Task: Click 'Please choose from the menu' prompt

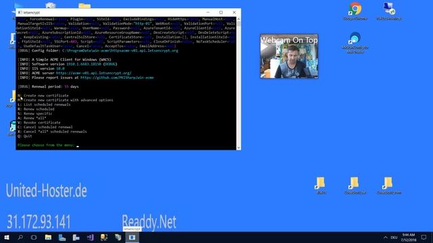Action: 46,145
